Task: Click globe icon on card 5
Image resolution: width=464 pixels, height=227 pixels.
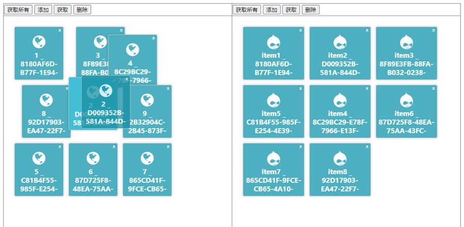Action: point(39,159)
